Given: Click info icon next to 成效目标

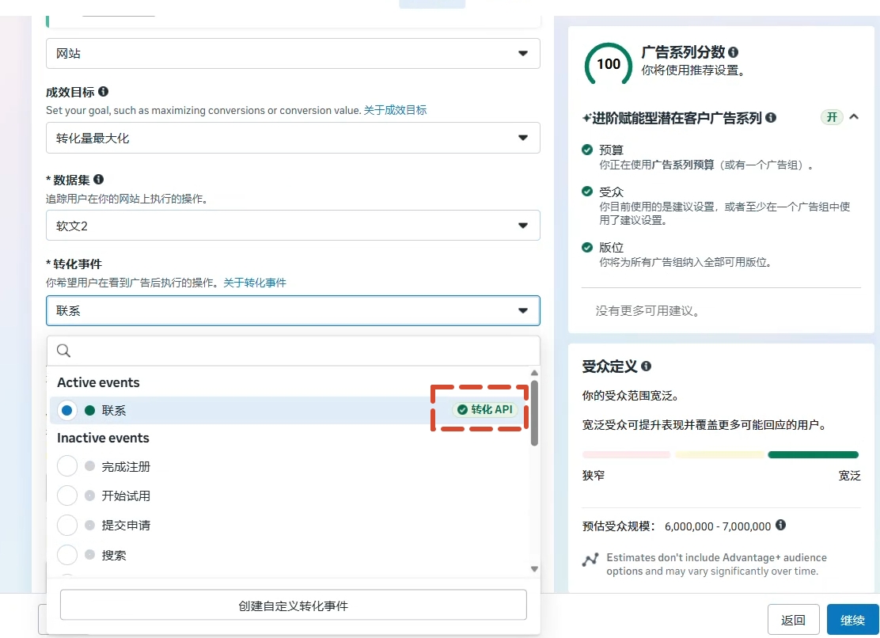Looking at the screenshot, I should tap(103, 92).
